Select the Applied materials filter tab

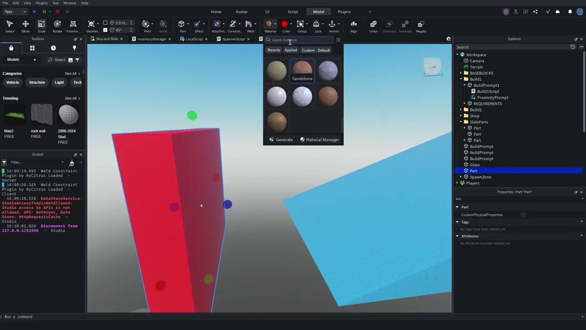[x=291, y=50]
